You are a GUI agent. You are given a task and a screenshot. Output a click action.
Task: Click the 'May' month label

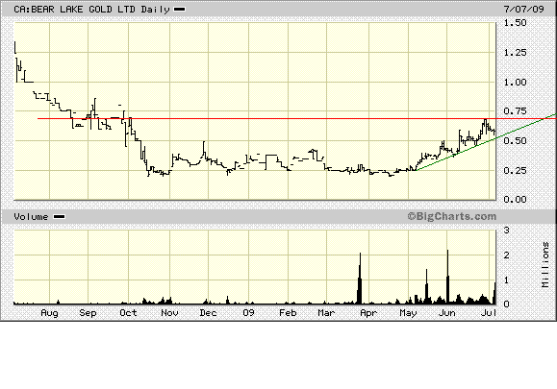click(408, 313)
